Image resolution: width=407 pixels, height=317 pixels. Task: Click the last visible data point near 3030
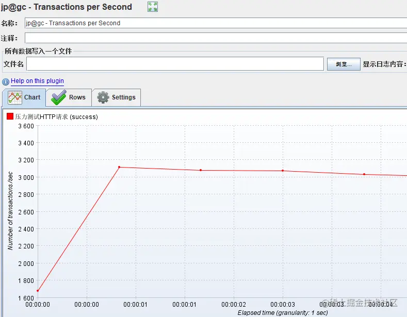[364, 174]
